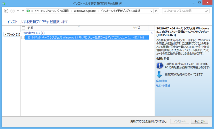This screenshot has height=129, width=214.
Task: Open the Windows Update breadcrumb
Action: [85, 11]
